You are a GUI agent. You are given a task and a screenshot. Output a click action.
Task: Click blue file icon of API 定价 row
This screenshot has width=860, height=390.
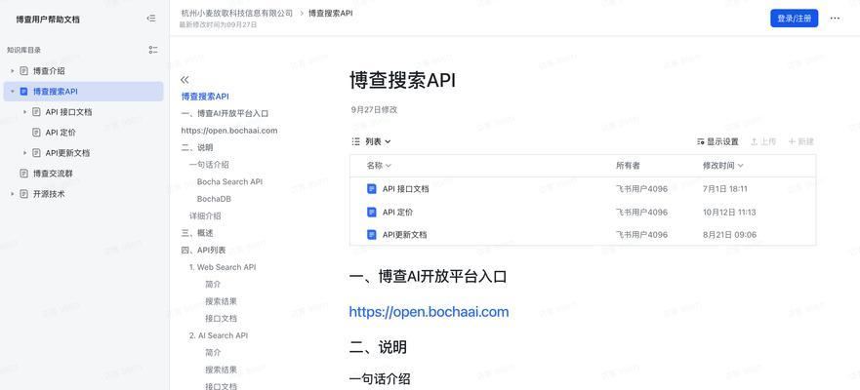[371, 212]
